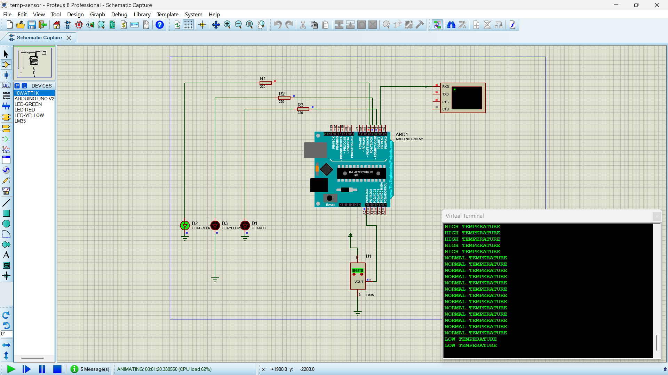Screen dimensions: 668x375
Task: Stop the simulation with the square button
Action: (x=57, y=369)
